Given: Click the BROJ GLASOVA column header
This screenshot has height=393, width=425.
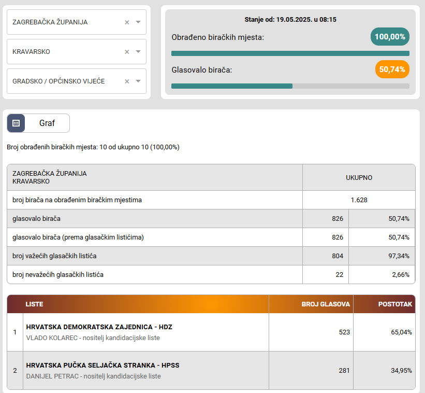Looking at the screenshot, I should (x=326, y=304).
